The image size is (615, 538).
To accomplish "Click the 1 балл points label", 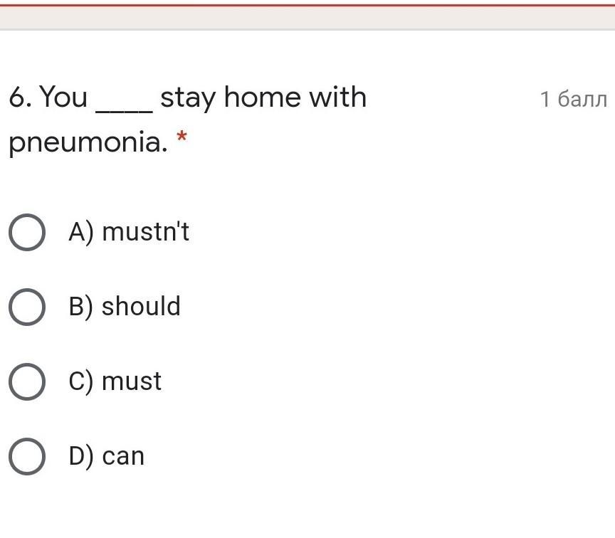I will pyautogui.click(x=574, y=99).
